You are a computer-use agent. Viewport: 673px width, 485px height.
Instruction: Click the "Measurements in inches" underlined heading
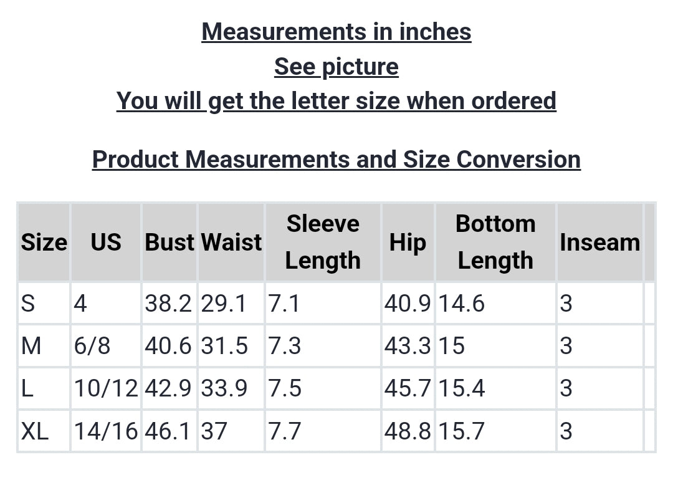[336, 31]
